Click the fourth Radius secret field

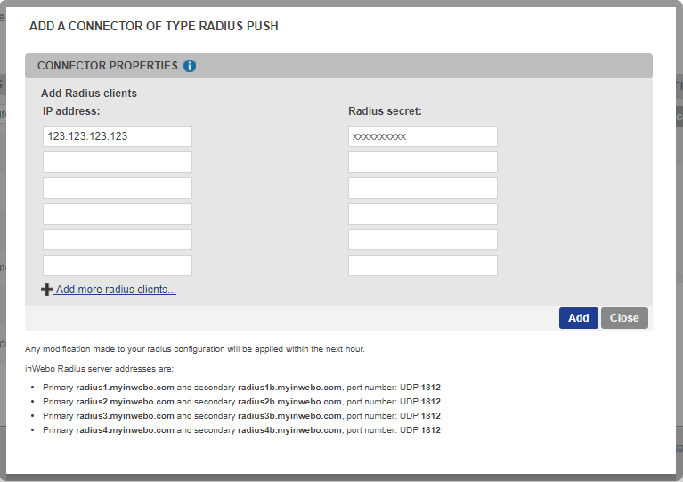pyautogui.click(x=422, y=214)
